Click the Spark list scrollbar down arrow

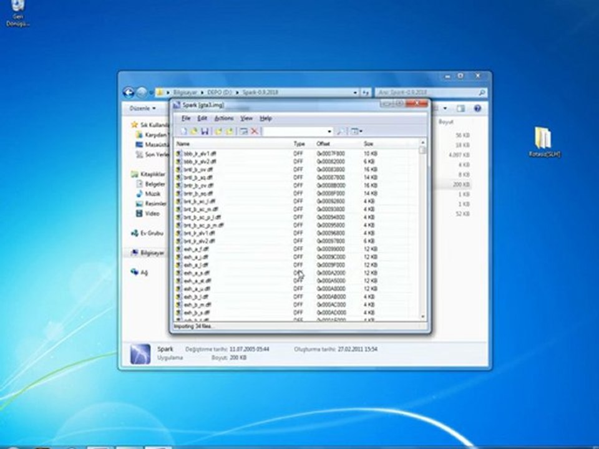point(422,317)
